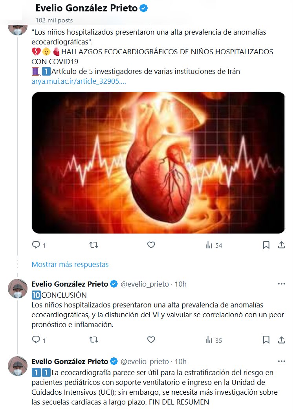The image size is (297, 412).
Task: Open the 10h timestamp of the last tweet
Action: 181,361
